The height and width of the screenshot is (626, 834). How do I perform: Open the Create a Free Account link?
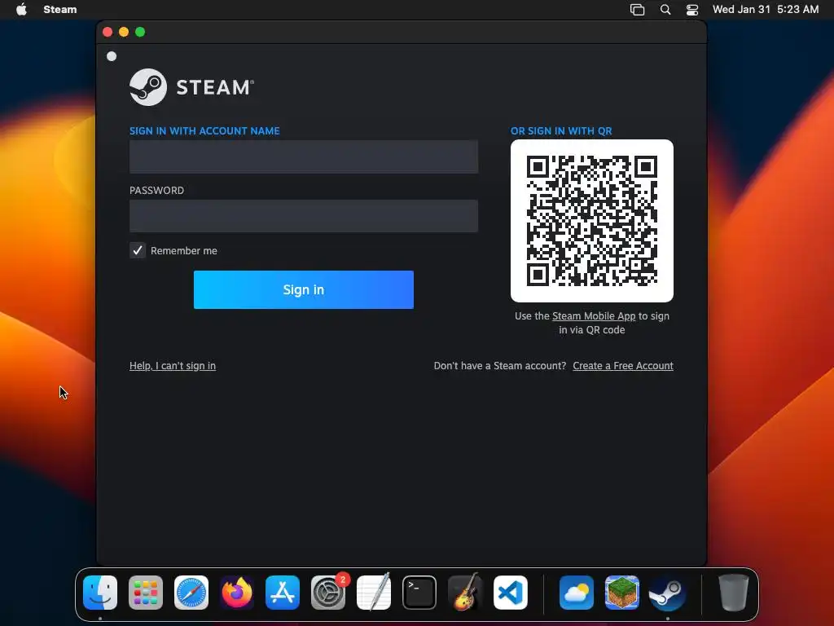[623, 366]
